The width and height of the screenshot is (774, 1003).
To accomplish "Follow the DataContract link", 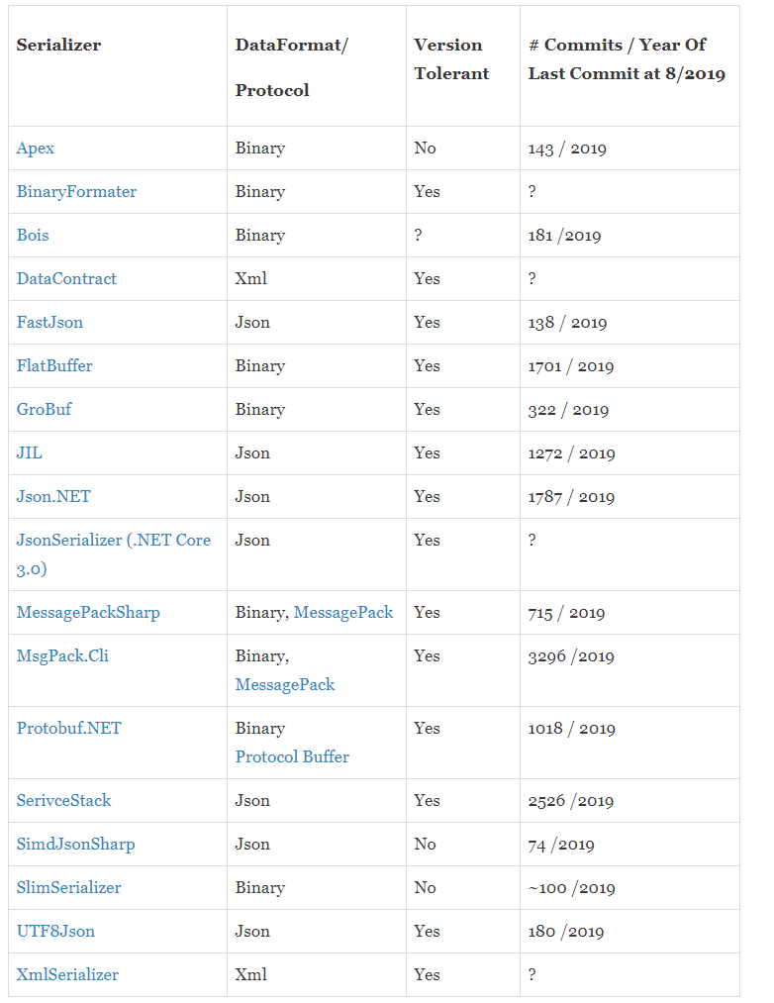I will tap(66, 279).
